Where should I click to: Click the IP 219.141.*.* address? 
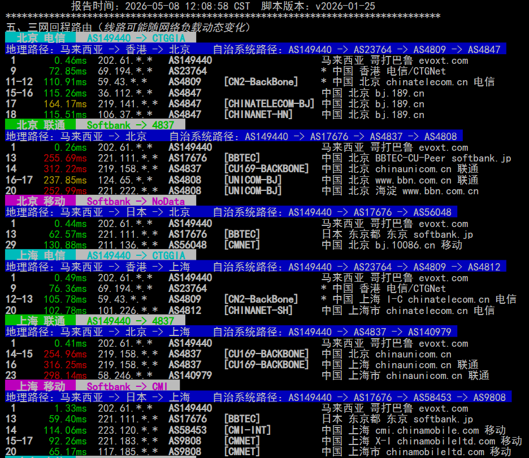(128, 104)
